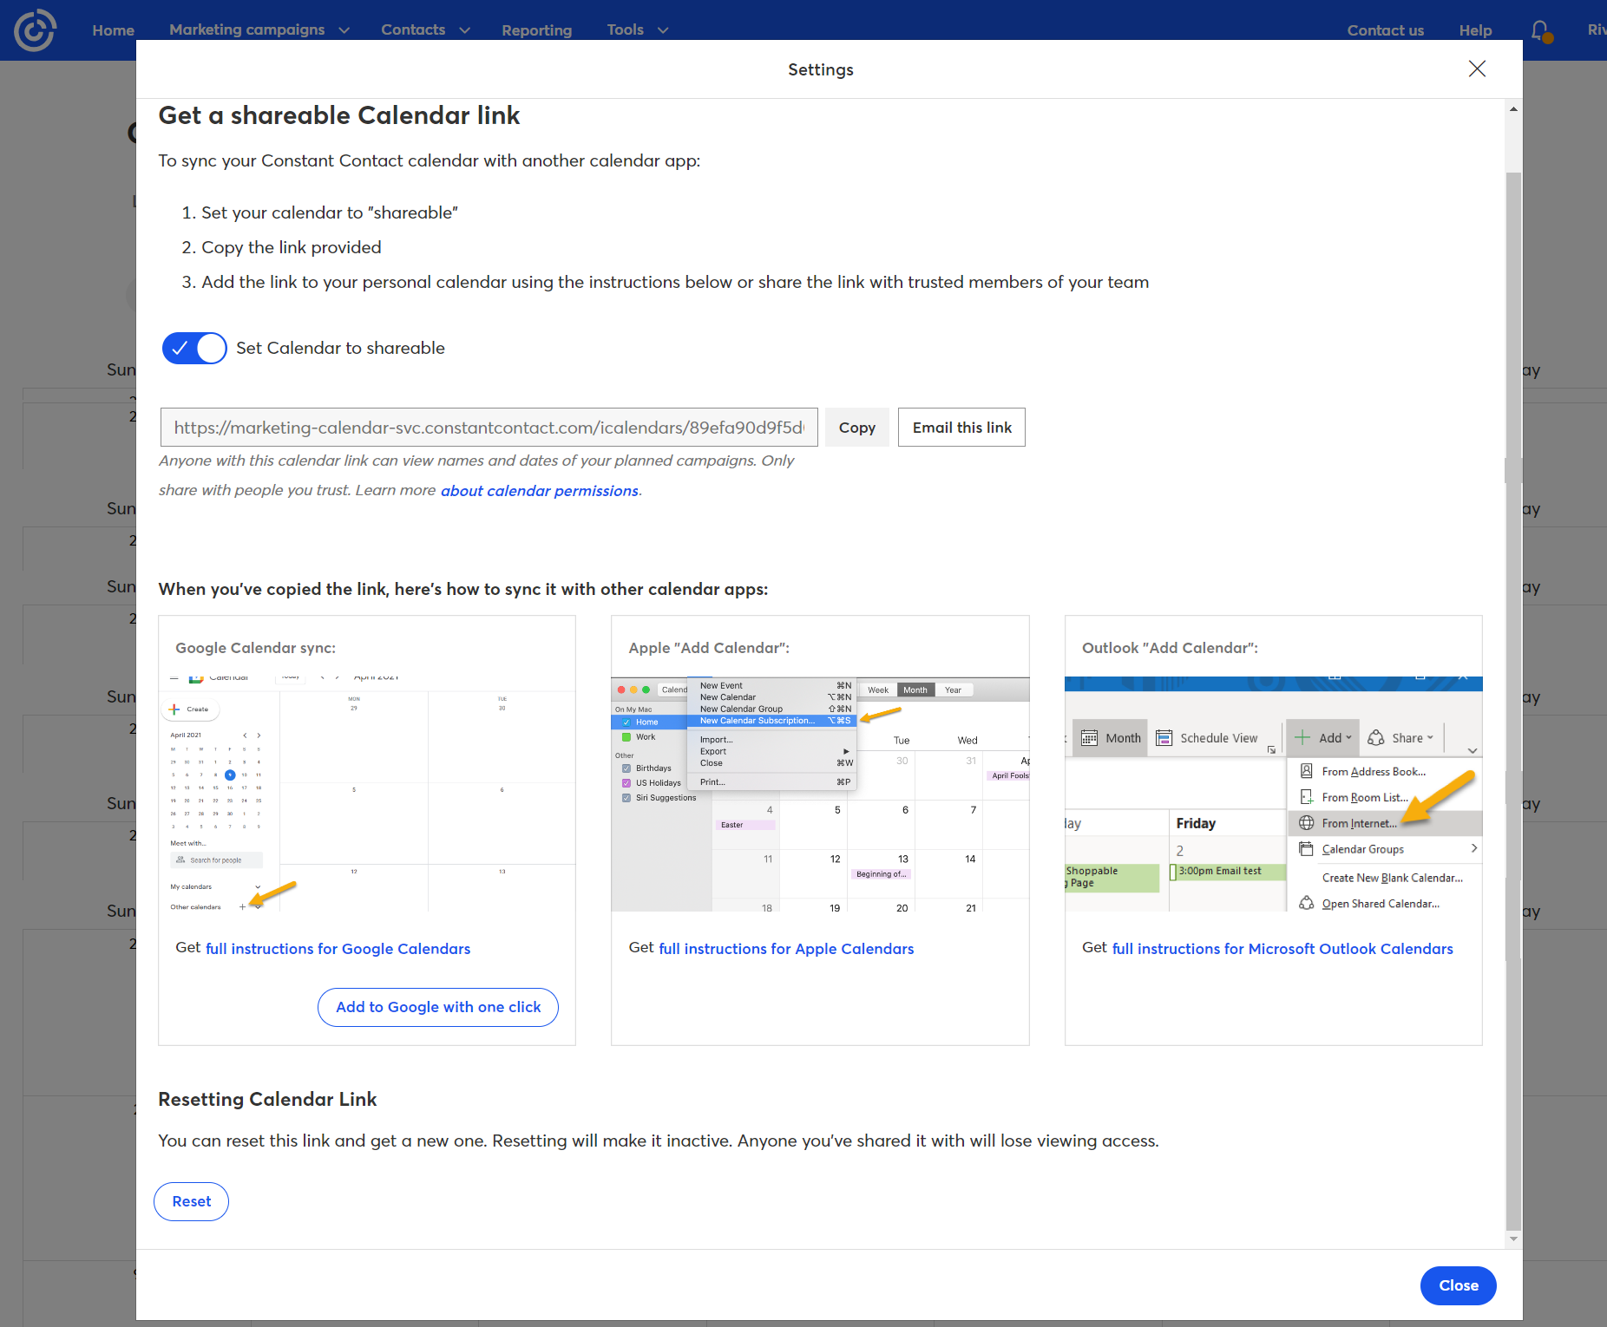1607x1327 pixels.
Task: Open full instructions for Microsoft Outlook Calendars
Action: pos(1282,949)
